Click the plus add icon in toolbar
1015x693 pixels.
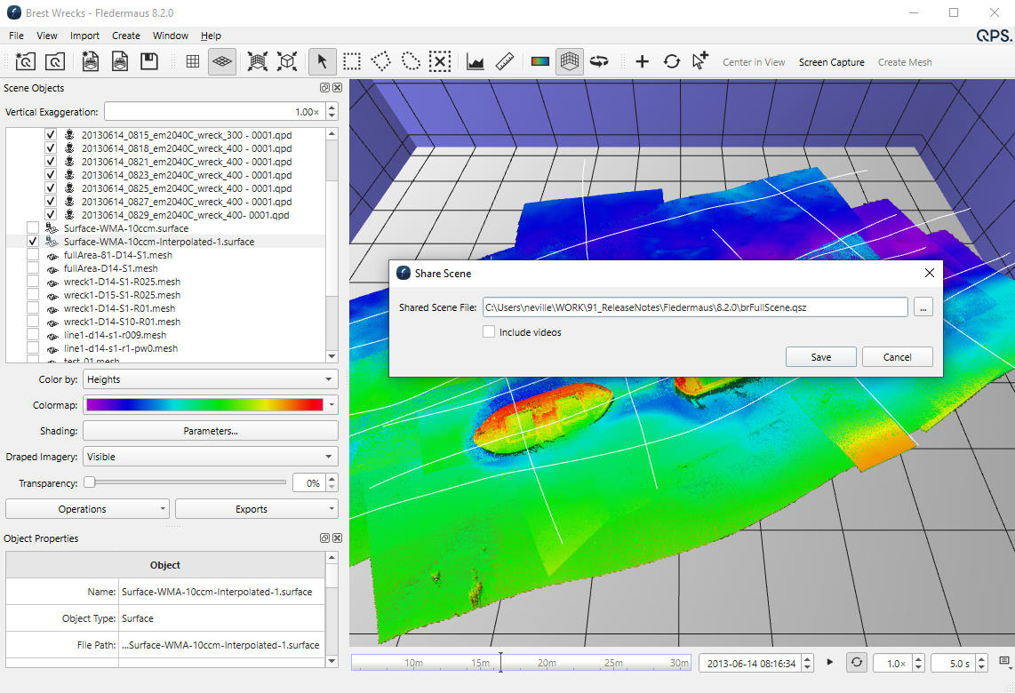(x=642, y=61)
